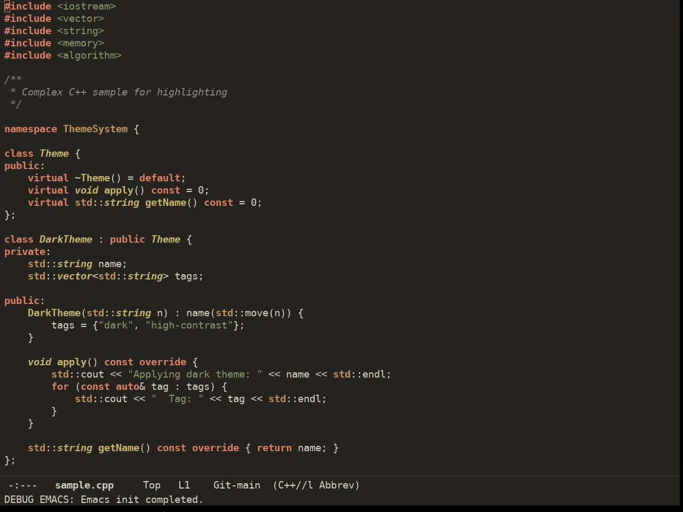
Task: Click the 'virtual void apply() const = 0;' line
Action: click(x=118, y=190)
